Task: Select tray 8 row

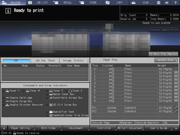Action: point(135,97)
